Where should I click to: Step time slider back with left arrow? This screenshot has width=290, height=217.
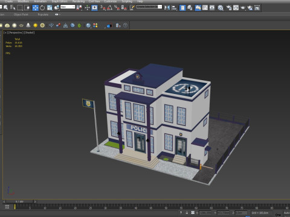point(4,201)
